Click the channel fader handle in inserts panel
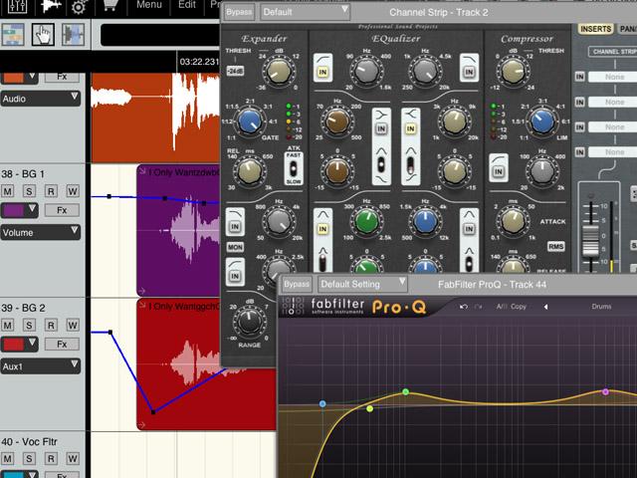The height and width of the screenshot is (478, 637). [590, 241]
